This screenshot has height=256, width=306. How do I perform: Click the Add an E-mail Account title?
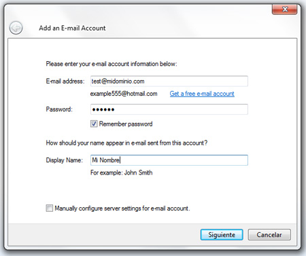click(x=72, y=28)
